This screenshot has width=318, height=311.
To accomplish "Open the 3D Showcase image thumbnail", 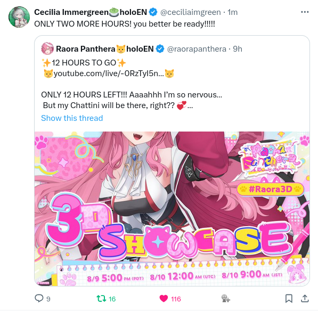I will pos(172,209).
